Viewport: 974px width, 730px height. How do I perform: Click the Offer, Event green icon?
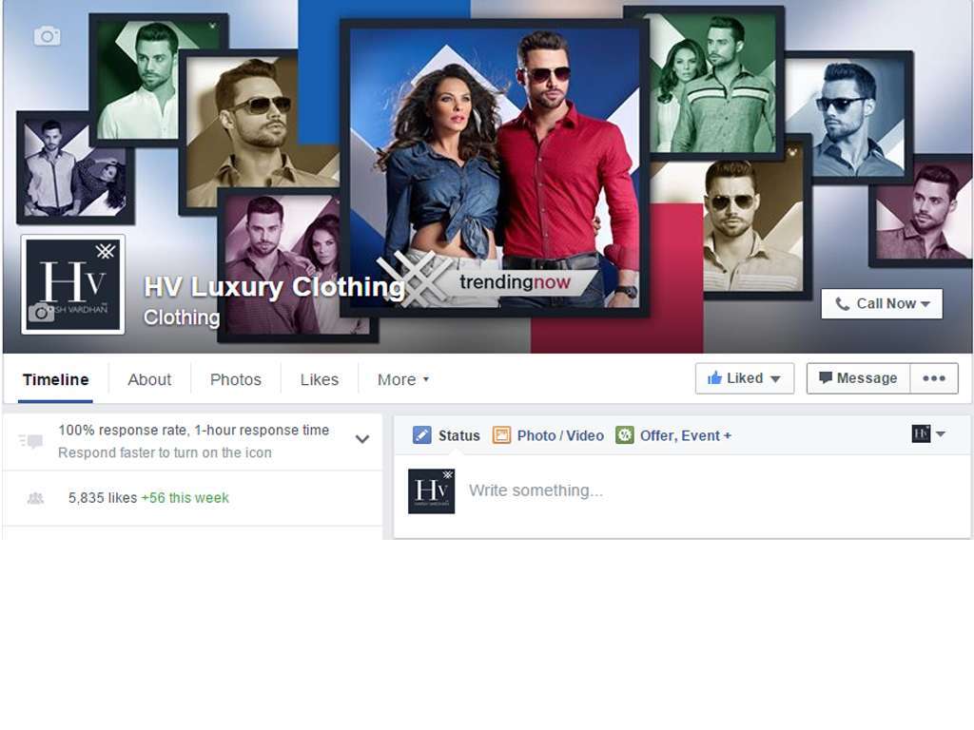point(624,435)
